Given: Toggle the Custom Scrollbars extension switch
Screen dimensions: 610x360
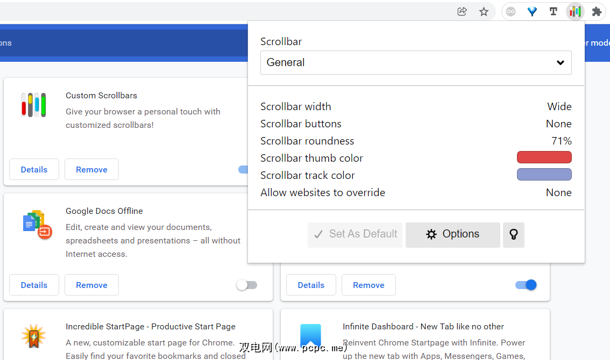Looking at the screenshot, I should (243, 169).
